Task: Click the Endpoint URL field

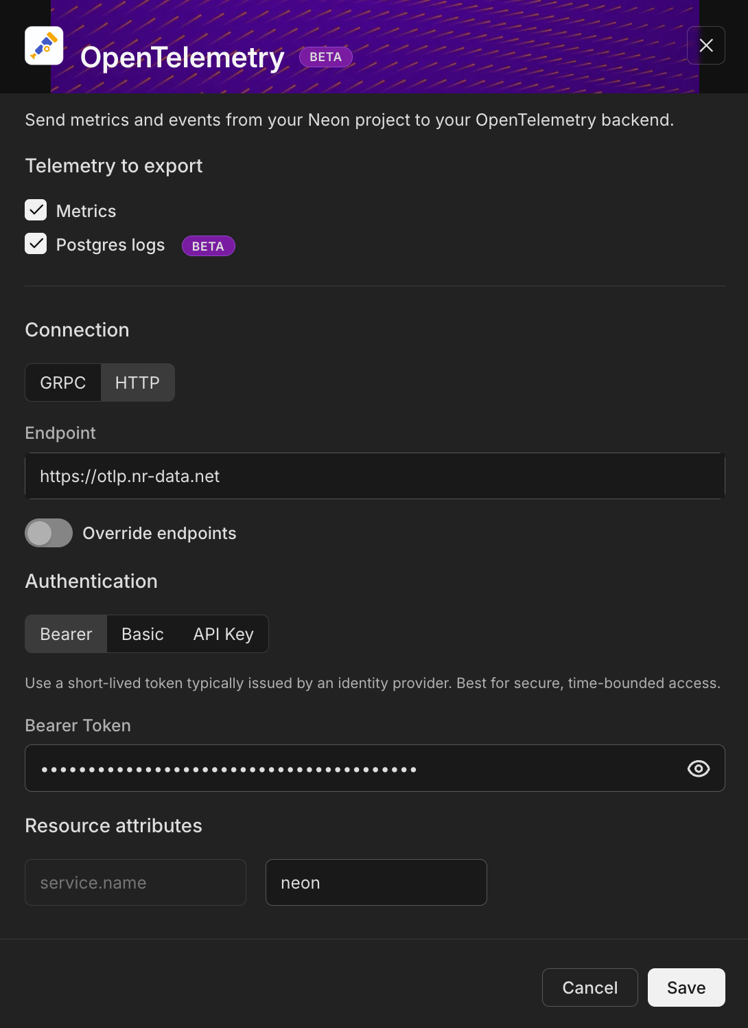Action: (x=375, y=475)
